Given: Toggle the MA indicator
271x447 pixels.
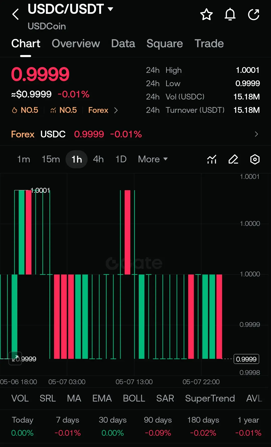Looking at the screenshot, I should point(74,399).
